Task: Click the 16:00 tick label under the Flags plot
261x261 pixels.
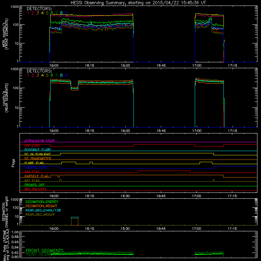Action: coord(54,196)
